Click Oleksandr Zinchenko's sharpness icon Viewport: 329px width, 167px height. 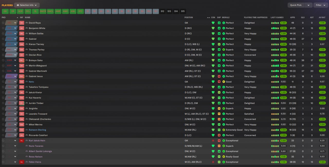(219, 119)
